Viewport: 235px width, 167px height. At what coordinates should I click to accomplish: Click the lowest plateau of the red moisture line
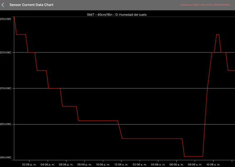coord(194,157)
